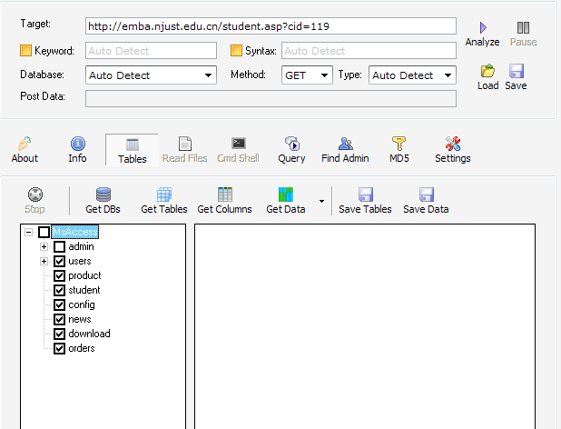The image size is (561, 429).
Task: Open the Type Auto Detect dropdown
Action: [412, 75]
